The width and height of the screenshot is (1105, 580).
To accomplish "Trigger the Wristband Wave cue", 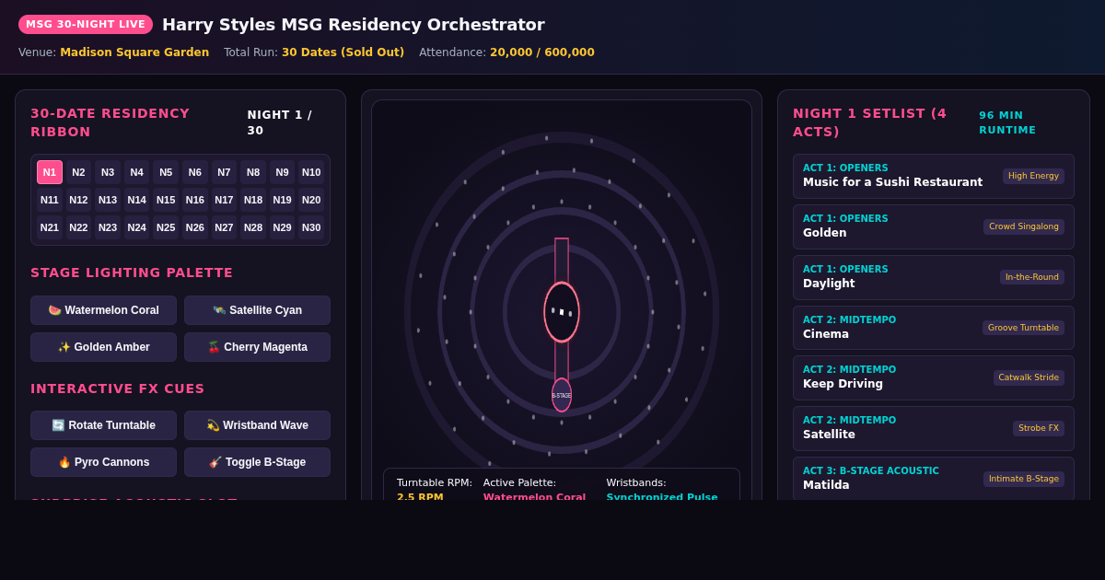I will 257,425.
